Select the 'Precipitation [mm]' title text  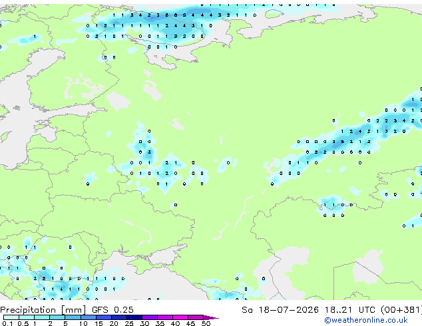pos(43,310)
